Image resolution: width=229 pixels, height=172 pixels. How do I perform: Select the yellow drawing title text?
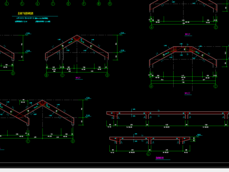coord(26,13)
